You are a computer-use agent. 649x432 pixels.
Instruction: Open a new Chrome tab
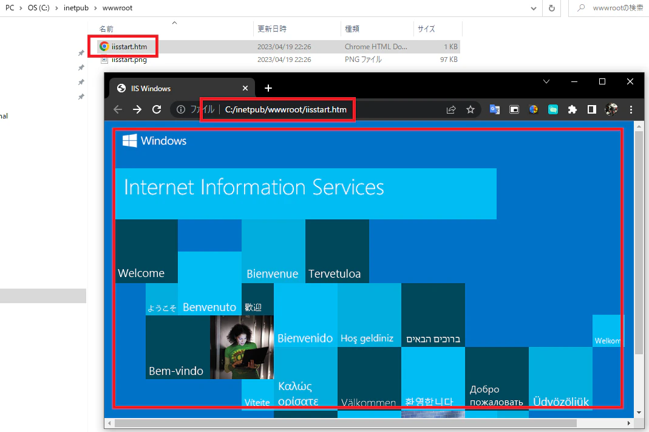[x=268, y=88]
